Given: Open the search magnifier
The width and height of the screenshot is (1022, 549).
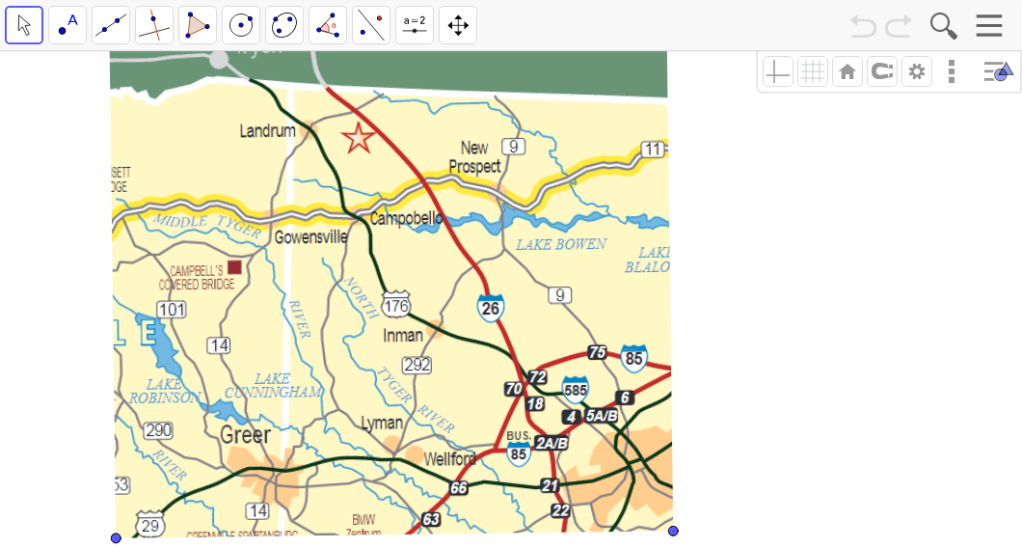Looking at the screenshot, I should tap(943, 26).
